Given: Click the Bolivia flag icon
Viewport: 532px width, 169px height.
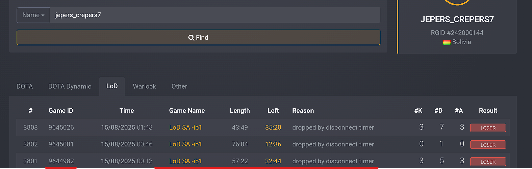Looking at the screenshot, I should [x=447, y=42].
